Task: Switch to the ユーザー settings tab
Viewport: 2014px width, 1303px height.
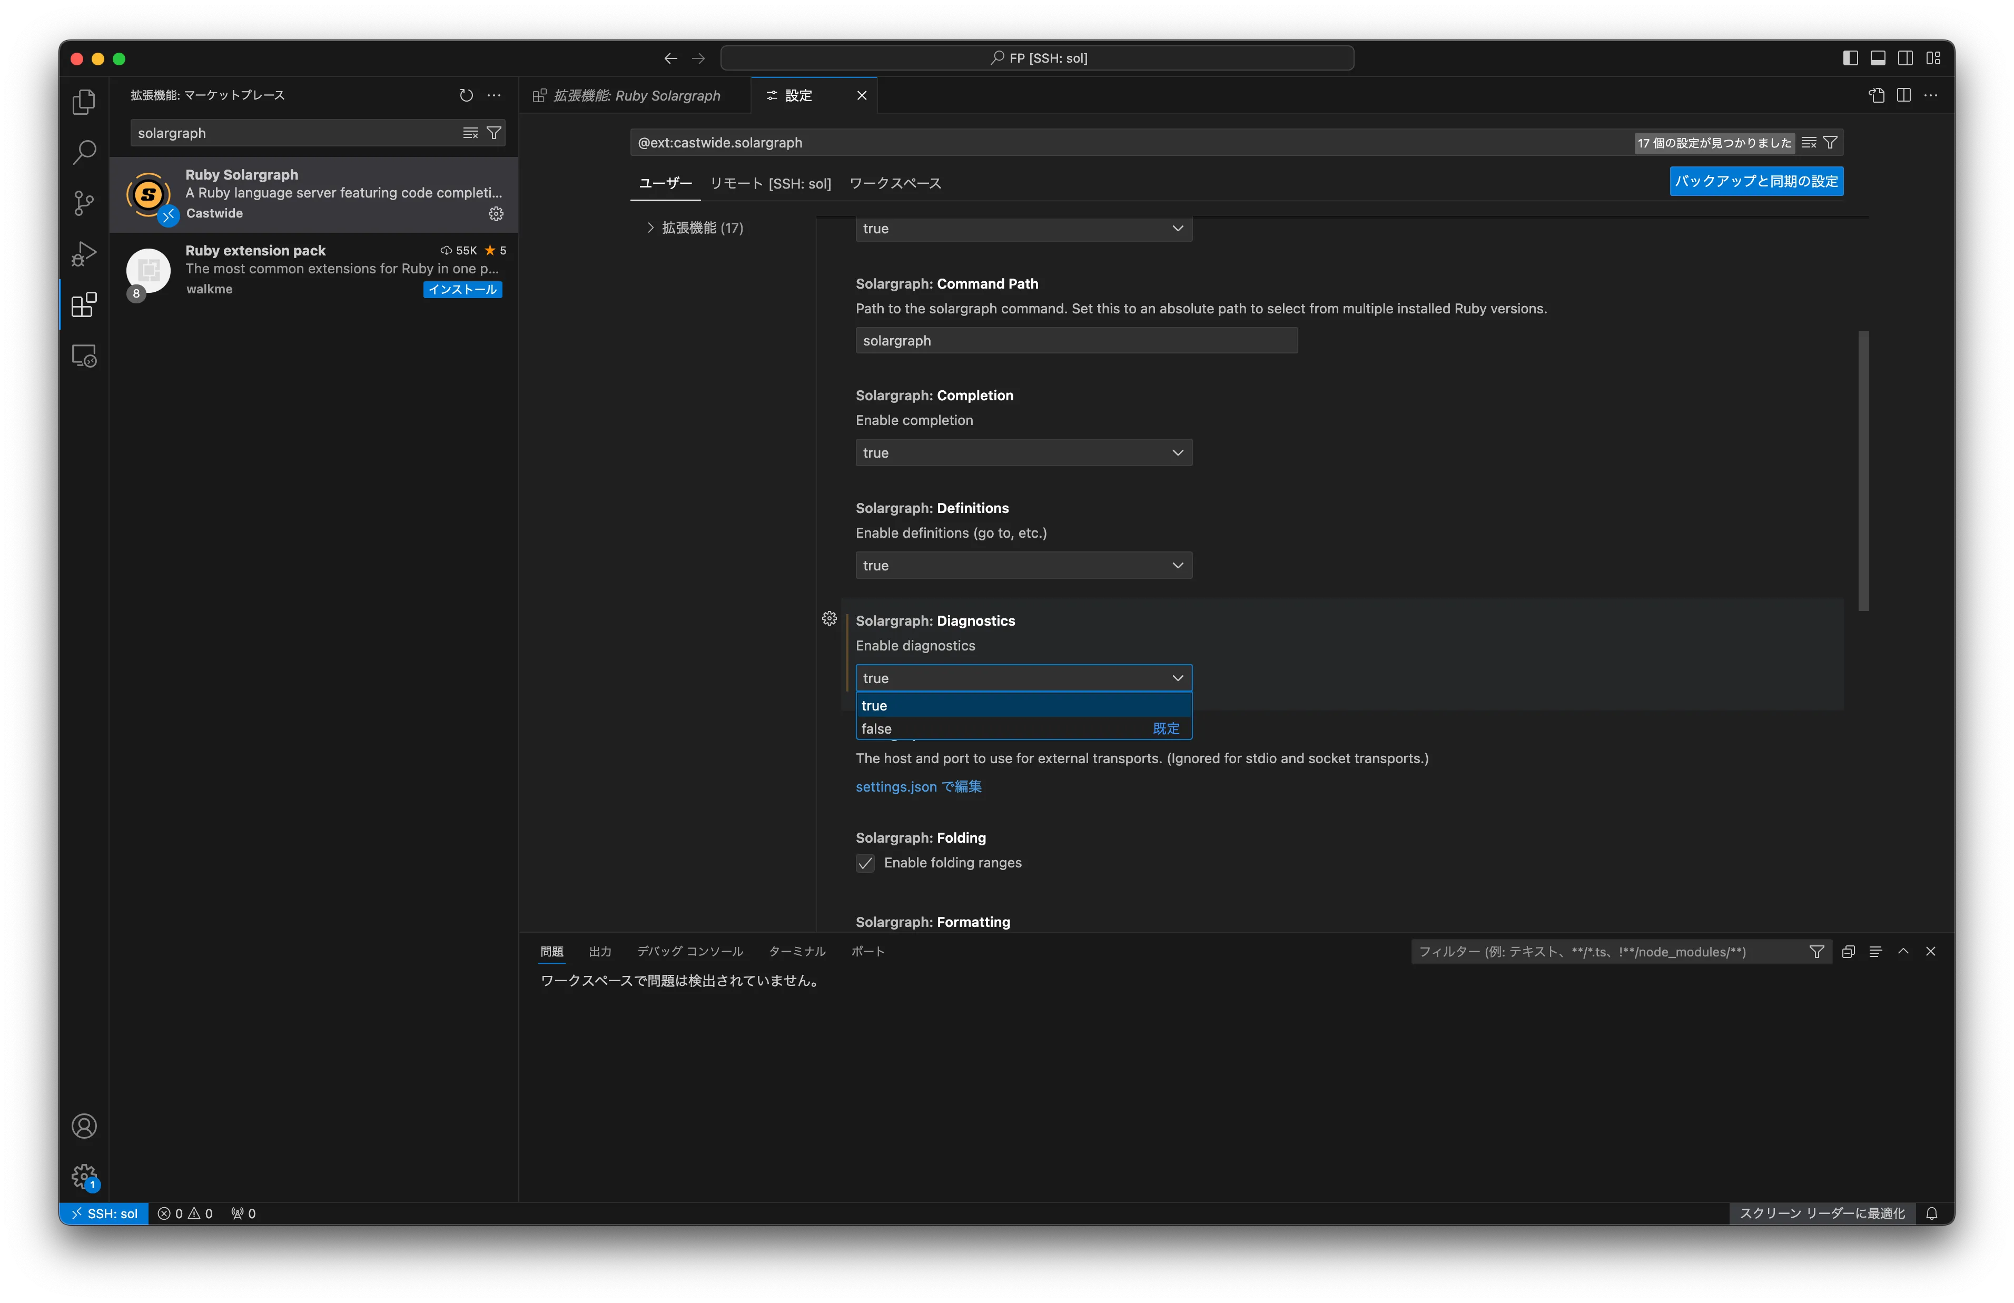Action: (666, 183)
